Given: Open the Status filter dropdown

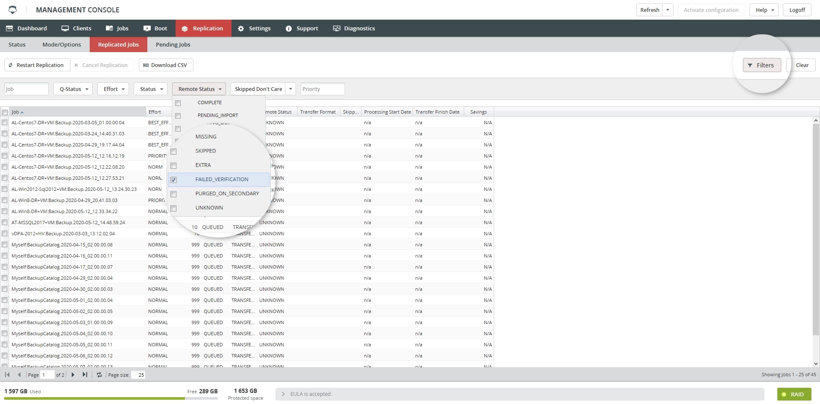Looking at the screenshot, I should click(x=151, y=89).
